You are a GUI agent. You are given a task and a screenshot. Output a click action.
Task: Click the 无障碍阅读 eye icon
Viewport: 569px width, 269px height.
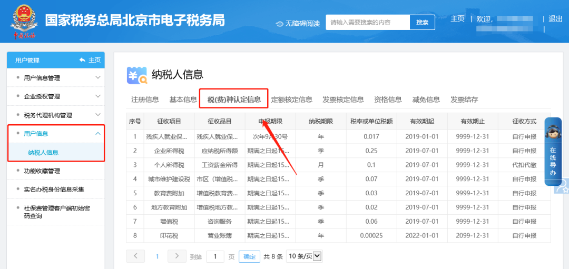pos(279,24)
